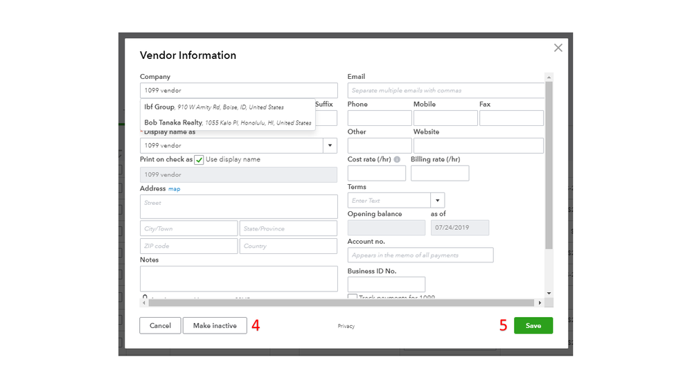The height and width of the screenshot is (389, 692).
Task: Click the Country field
Action: [x=288, y=246]
